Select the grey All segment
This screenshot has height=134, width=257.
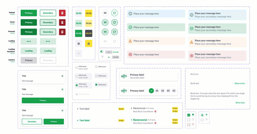109,52
